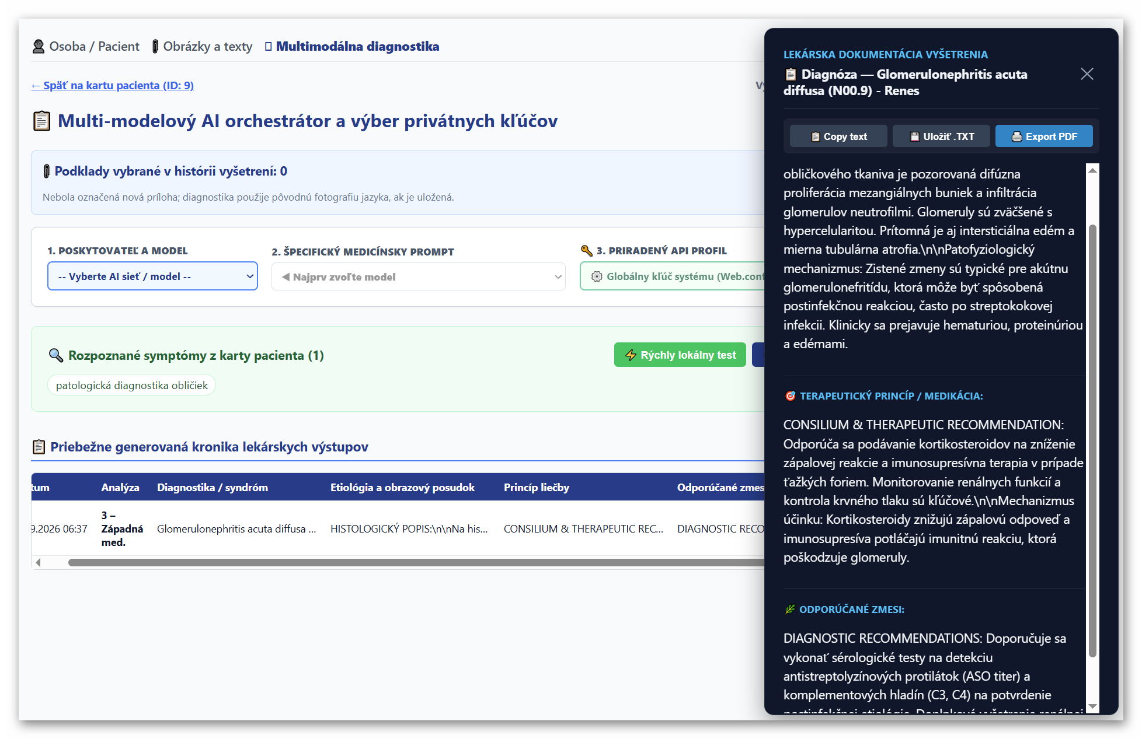
Task: Click the clipboard icon next to the orchestrátor heading
Action: pyautogui.click(x=41, y=121)
